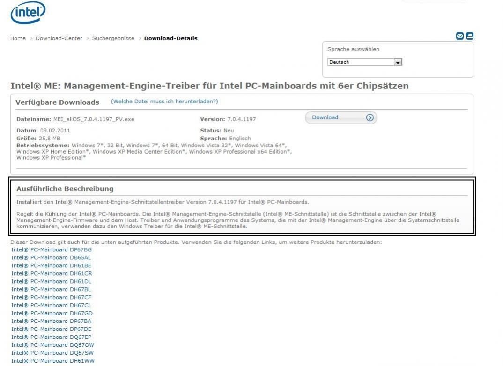The width and height of the screenshot is (503, 366).
Task: Open the Download-Center breadcrumb link
Action: tap(59, 38)
